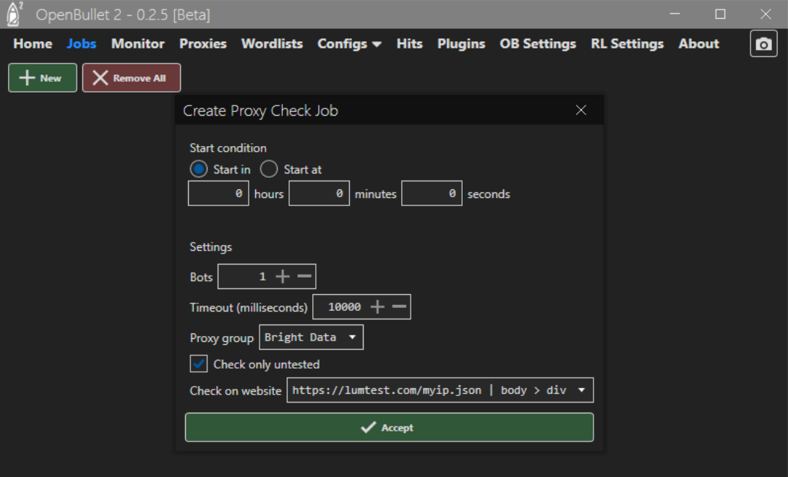
Task: Click the New job button
Action: point(42,78)
